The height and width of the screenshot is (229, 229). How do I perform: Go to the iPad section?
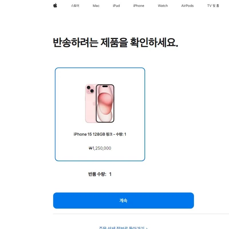pos(116,6)
